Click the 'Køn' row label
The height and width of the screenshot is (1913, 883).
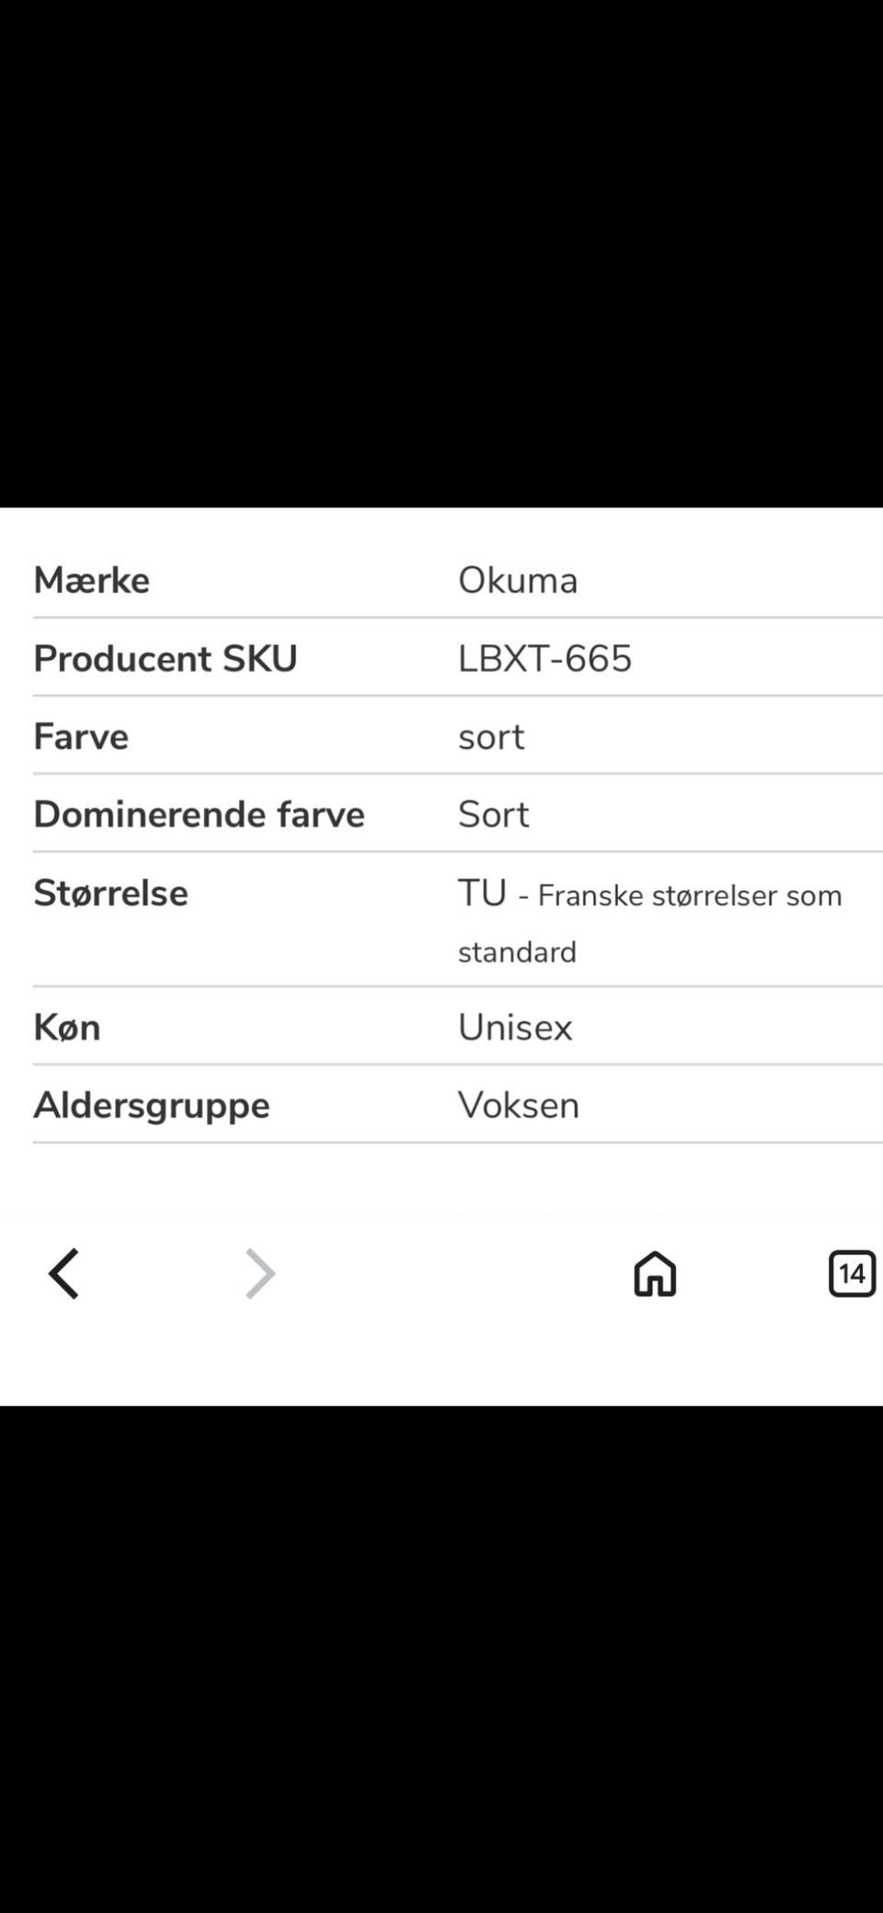tap(67, 1026)
